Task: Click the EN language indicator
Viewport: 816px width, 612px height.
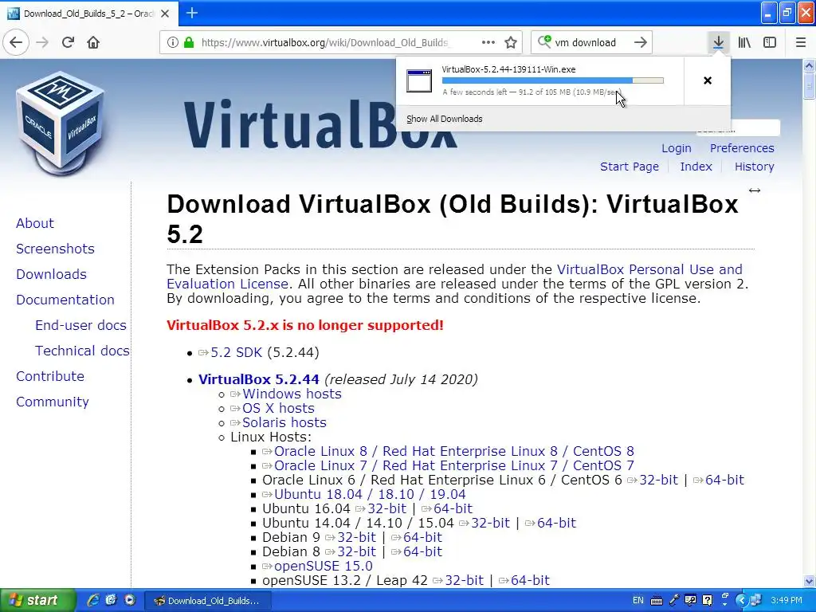Action: tap(638, 600)
